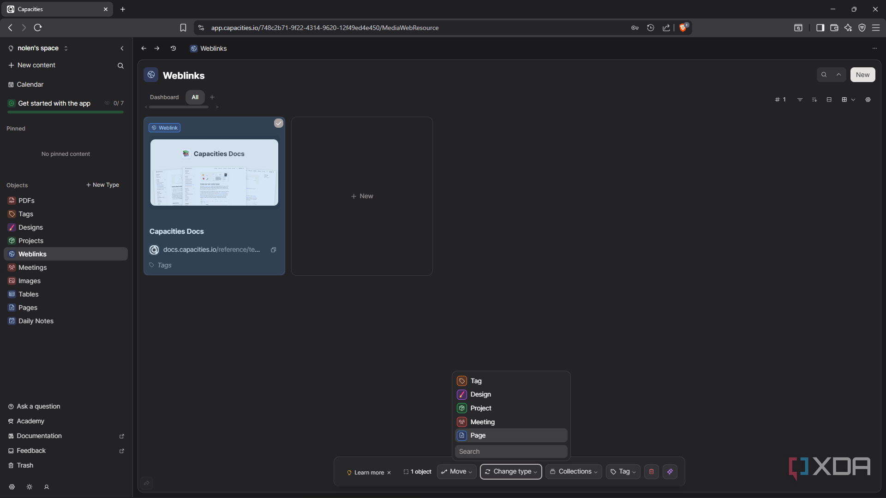Screen dimensions: 886x498
Task: Open view settings gear icon
Action: point(868,100)
